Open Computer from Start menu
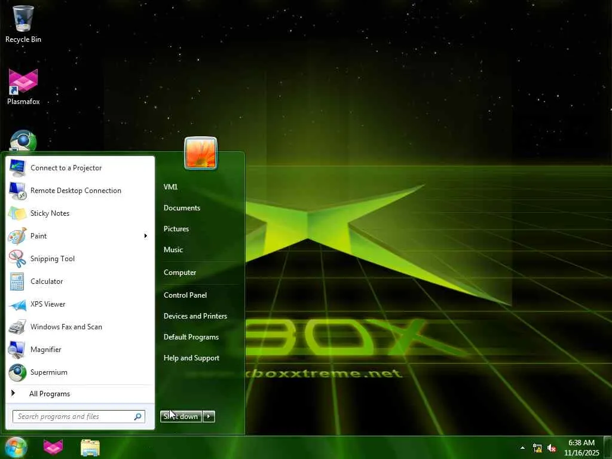The width and height of the screenshot is (612, 459). coord(180,273)
